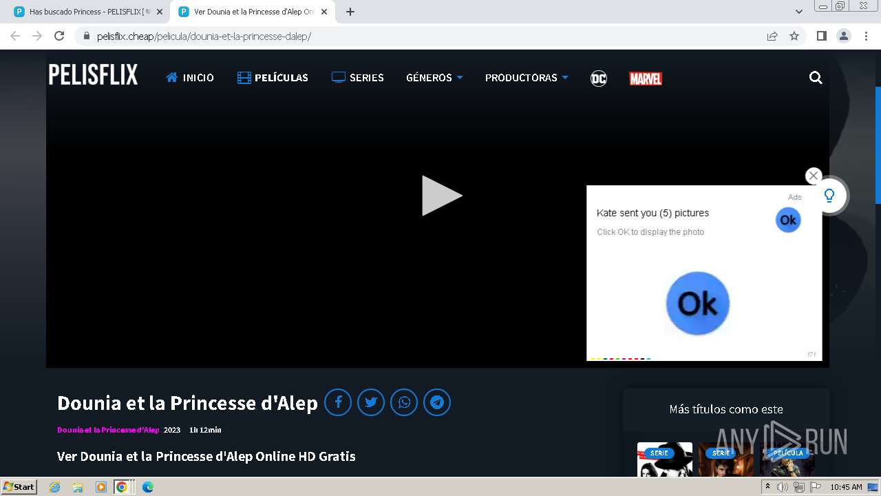Share on Telegram icon
This screenshot has height=496, width=881.
point(437,402)
